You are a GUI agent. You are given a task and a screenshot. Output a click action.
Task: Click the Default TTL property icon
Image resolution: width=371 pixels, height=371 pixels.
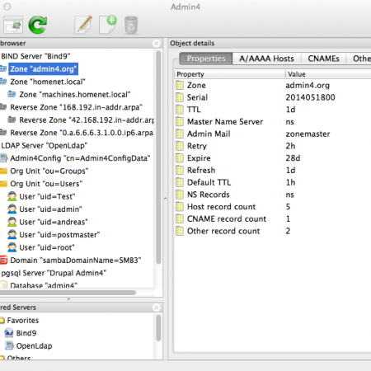(x=180, y=182)
